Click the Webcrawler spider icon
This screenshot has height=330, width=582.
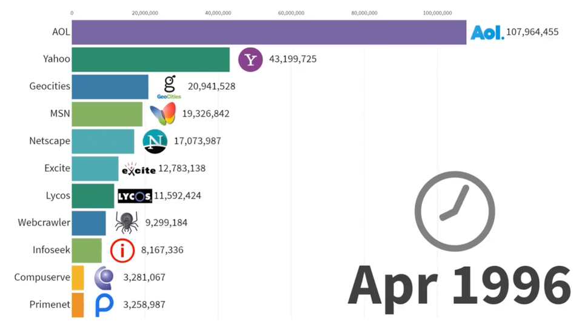coord(127,223)
